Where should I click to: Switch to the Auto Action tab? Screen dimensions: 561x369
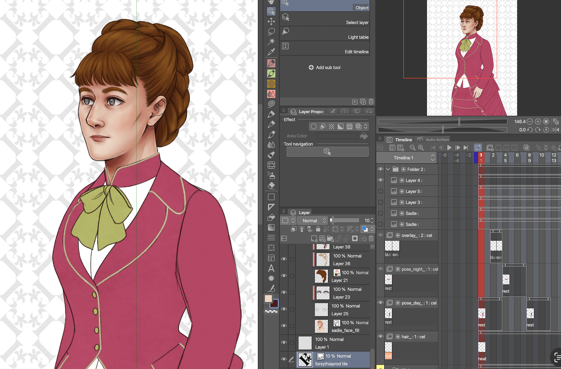click(x=433, y=139)
